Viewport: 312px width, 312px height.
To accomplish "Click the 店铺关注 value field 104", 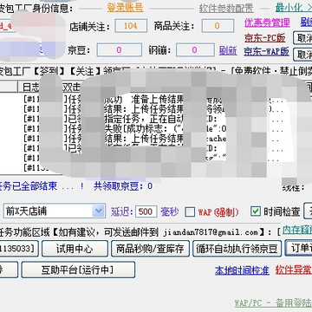I will click(x=131, y=26).
